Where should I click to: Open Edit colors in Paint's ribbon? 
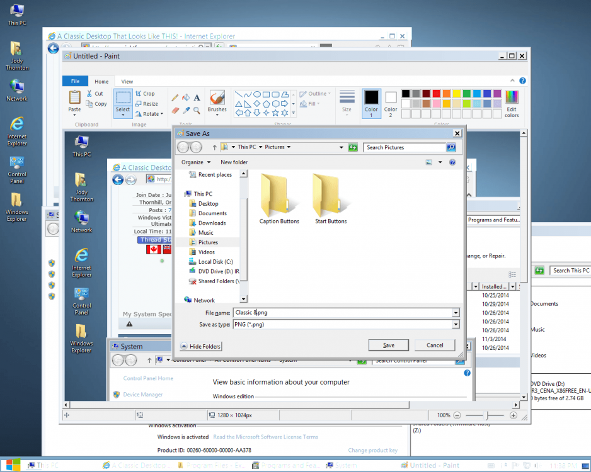point(512,104)
